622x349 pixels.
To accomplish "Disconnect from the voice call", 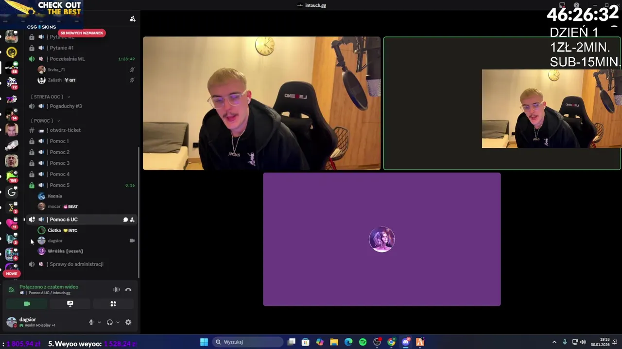I will coord(128,290).
